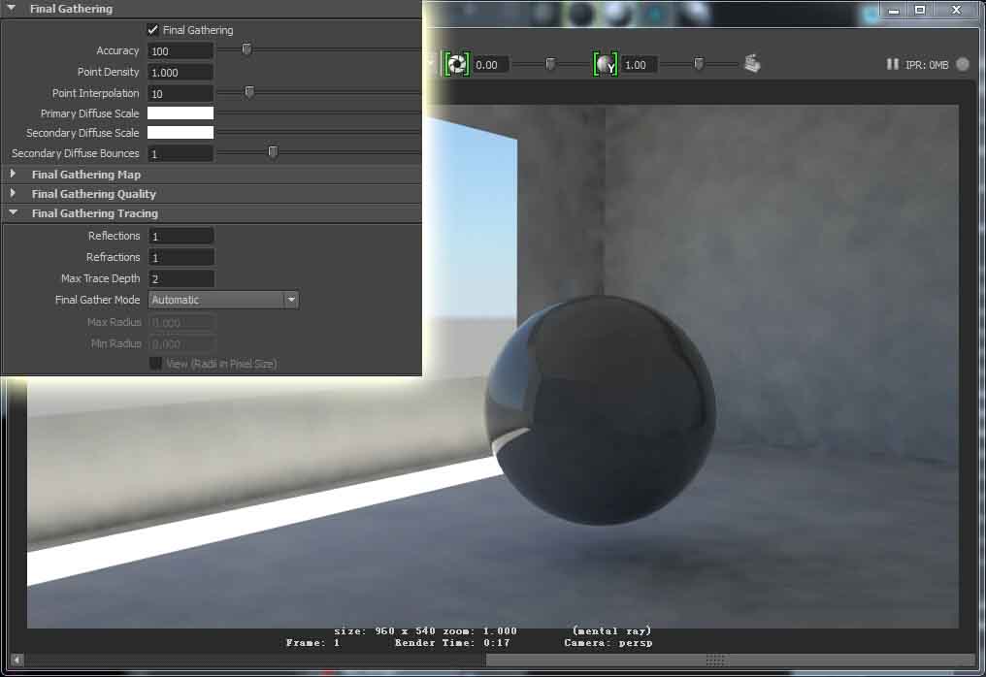Click the gamma 1.00 value field
Viewport: 986px width, 677px height.
click(639, 64)
